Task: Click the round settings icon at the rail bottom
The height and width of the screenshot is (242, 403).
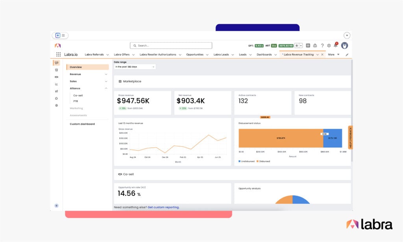Action: pyautogui.click(x=57, y=205)
